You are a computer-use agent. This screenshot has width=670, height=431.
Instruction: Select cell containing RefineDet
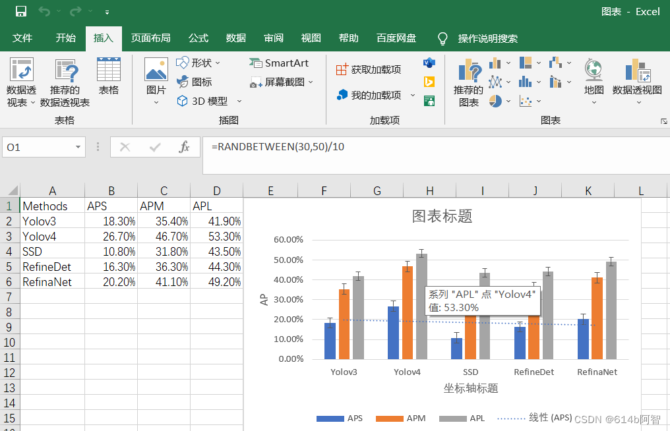click(52, 266)
